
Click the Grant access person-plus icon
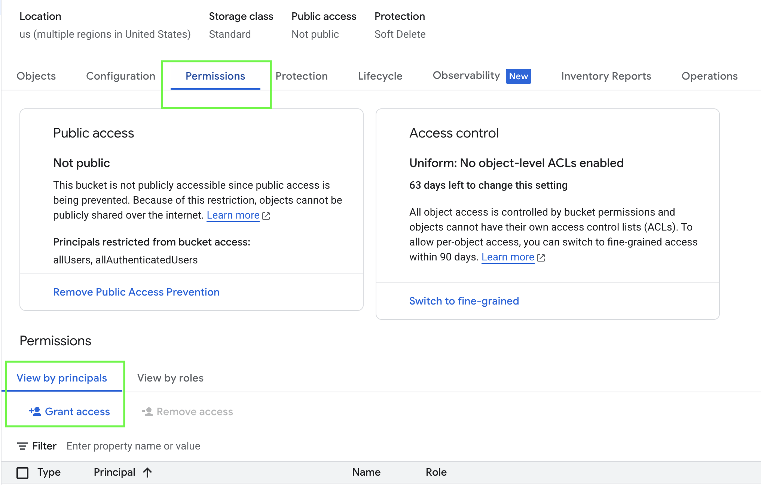[35, 411]
